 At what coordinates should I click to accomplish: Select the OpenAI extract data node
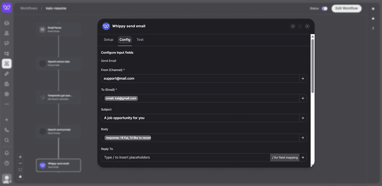click(58, 63)
